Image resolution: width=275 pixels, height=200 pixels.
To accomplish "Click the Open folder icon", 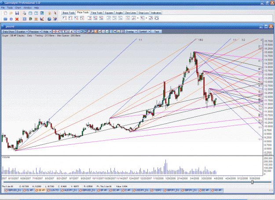I will click(x=11, y=13).
